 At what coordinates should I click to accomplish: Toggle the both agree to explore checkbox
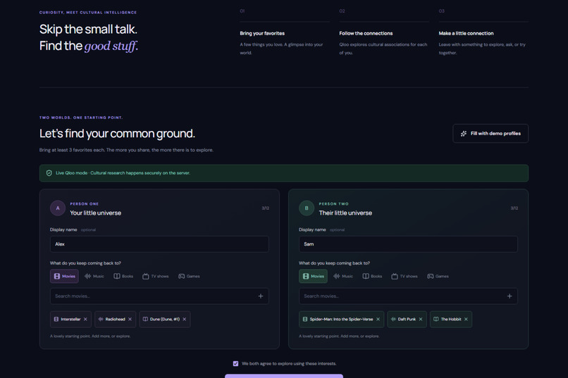[x=236, y=363]
